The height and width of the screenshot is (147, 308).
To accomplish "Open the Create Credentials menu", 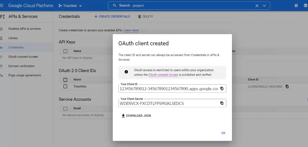I will click(112, 17).
